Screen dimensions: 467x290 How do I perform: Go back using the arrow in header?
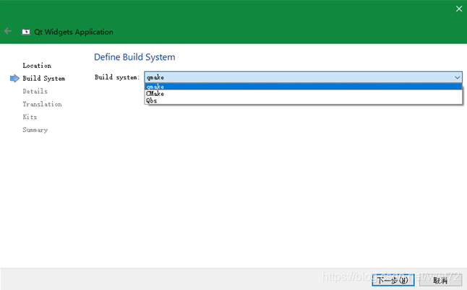[x=8, y=31]
